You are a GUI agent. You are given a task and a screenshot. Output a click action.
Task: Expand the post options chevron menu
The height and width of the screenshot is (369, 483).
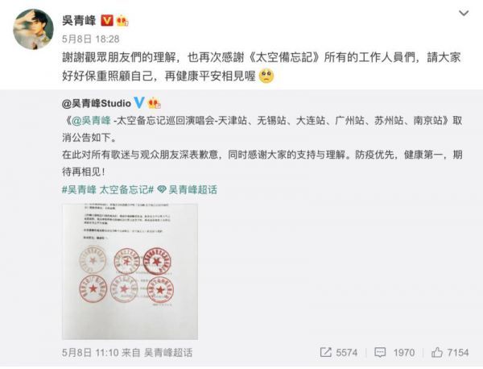[x=464, y=13]
